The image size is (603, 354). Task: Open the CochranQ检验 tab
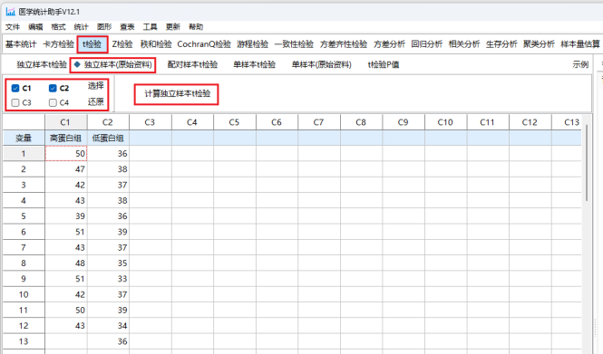tap(204, 44)
